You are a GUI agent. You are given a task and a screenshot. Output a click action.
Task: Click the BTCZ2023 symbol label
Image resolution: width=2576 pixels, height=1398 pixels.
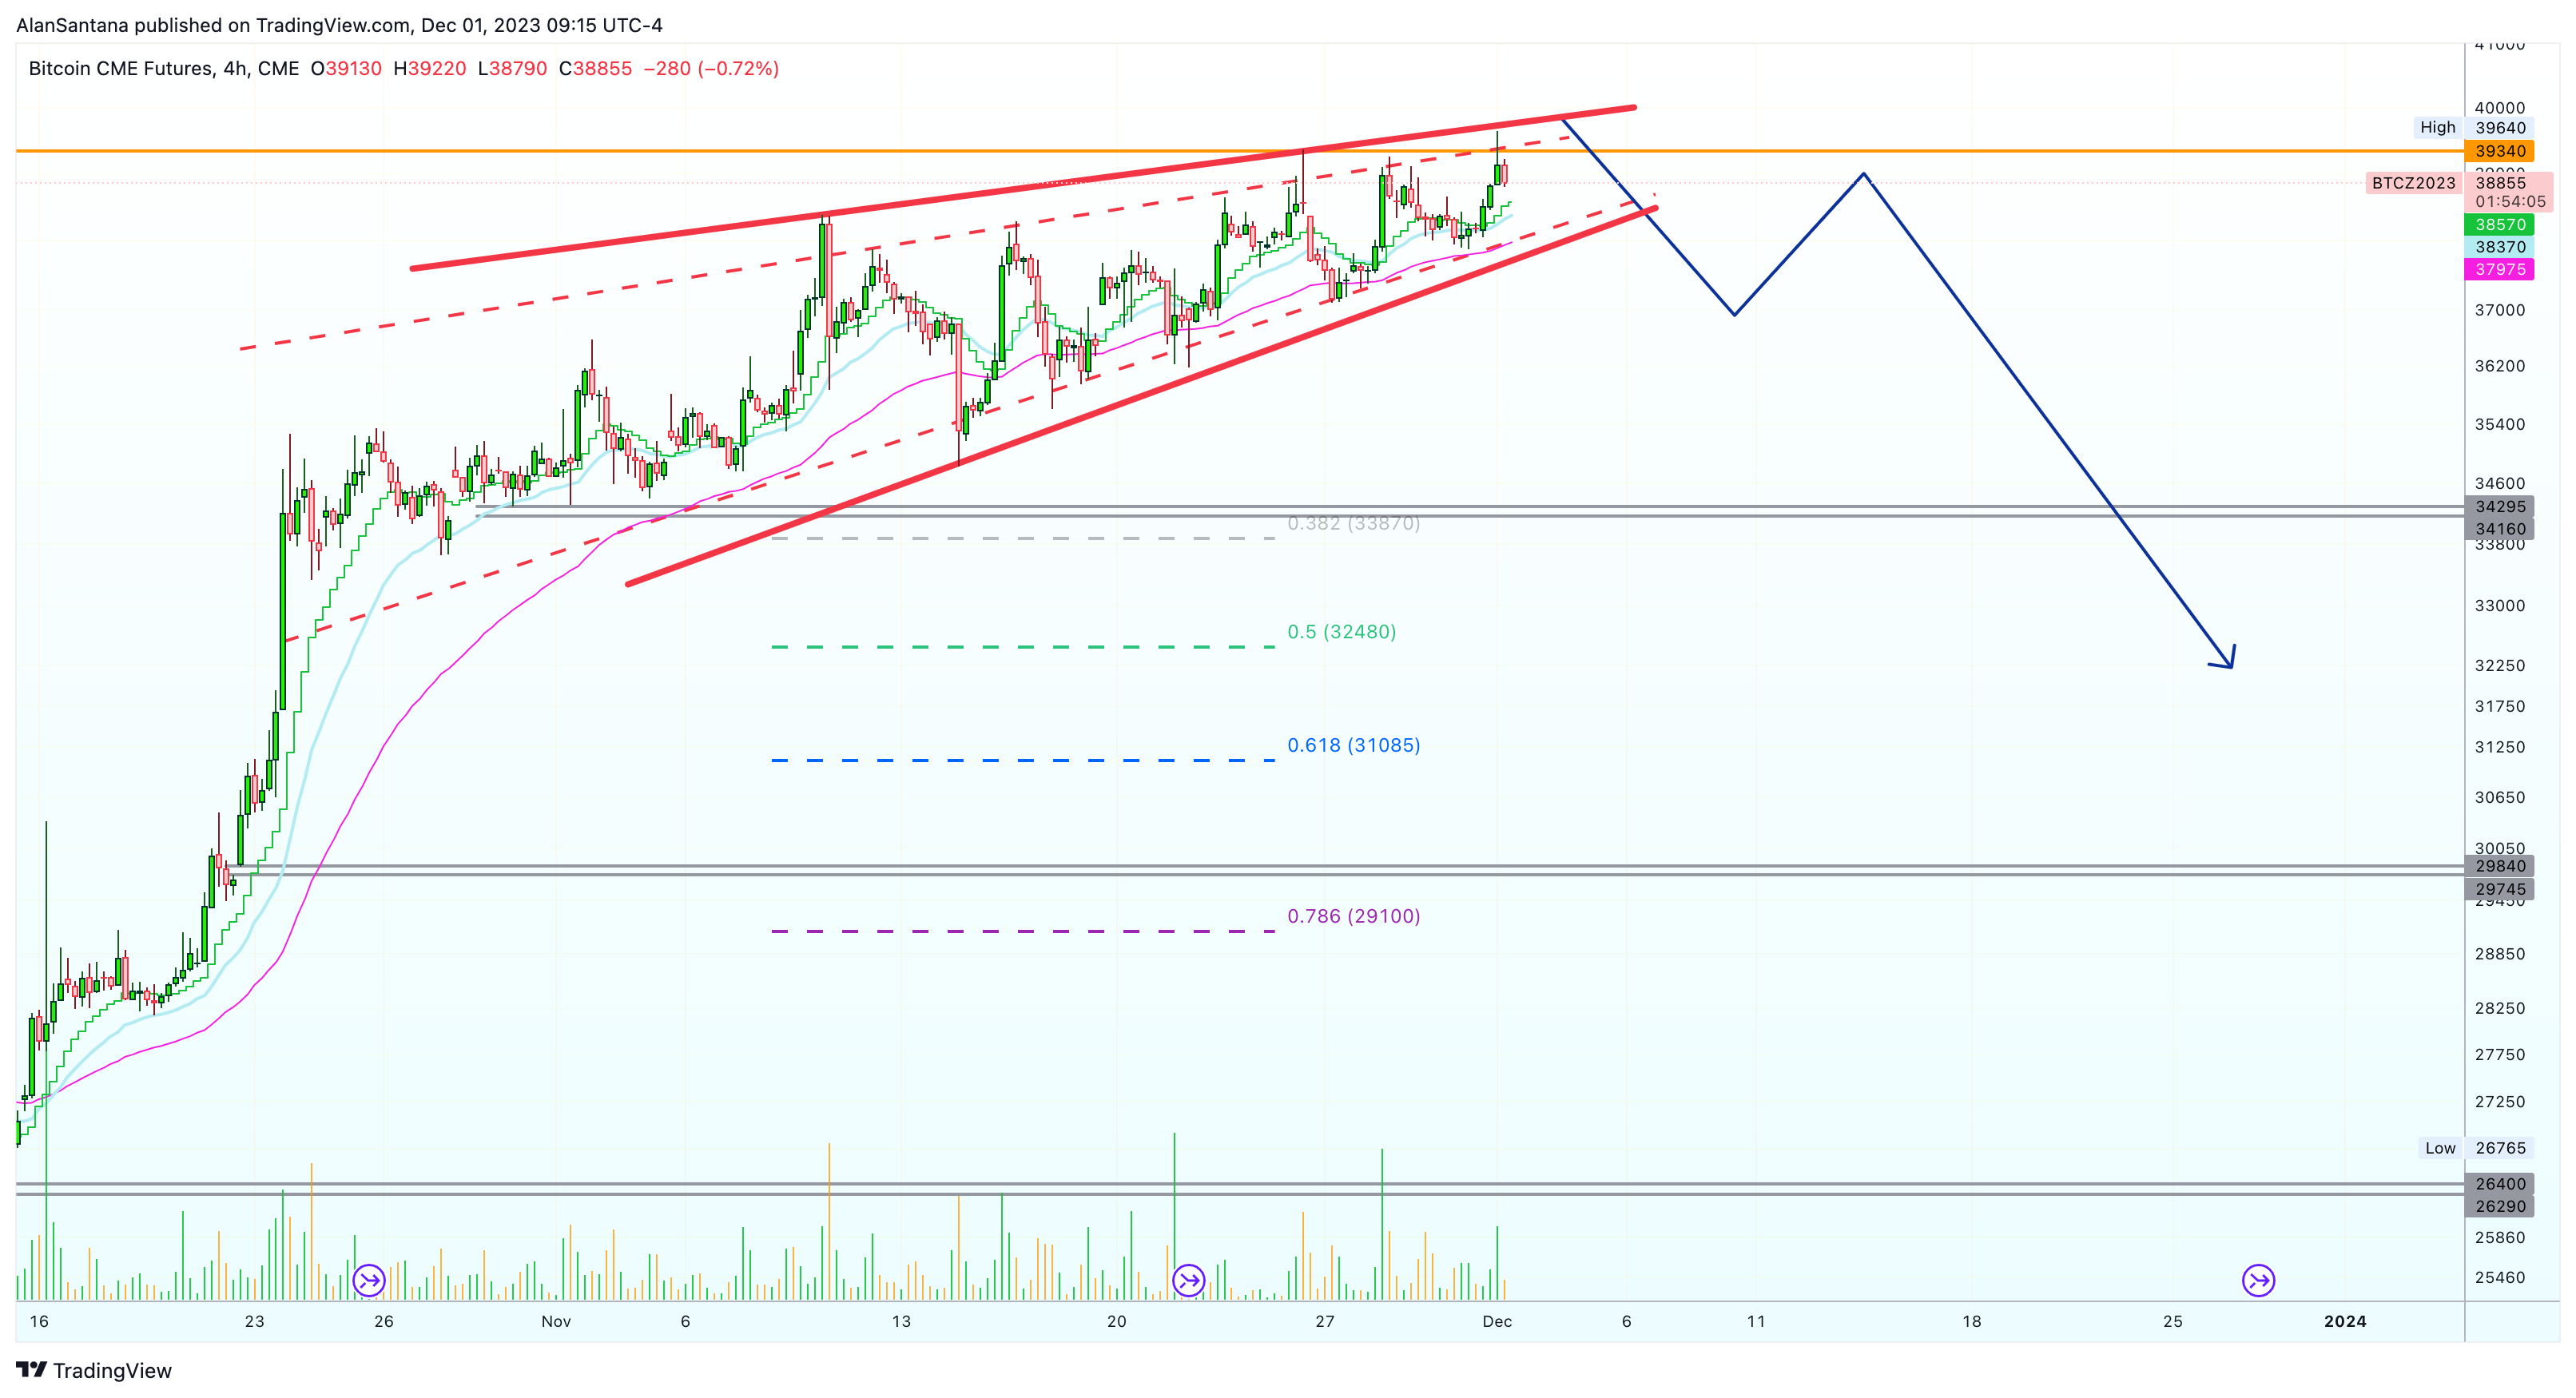(2413, 183)
